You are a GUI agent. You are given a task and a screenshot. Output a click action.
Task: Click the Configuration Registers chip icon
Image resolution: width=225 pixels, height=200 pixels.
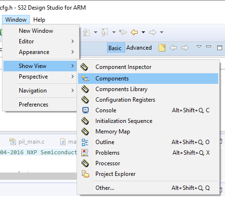click(x=85, y=100)
